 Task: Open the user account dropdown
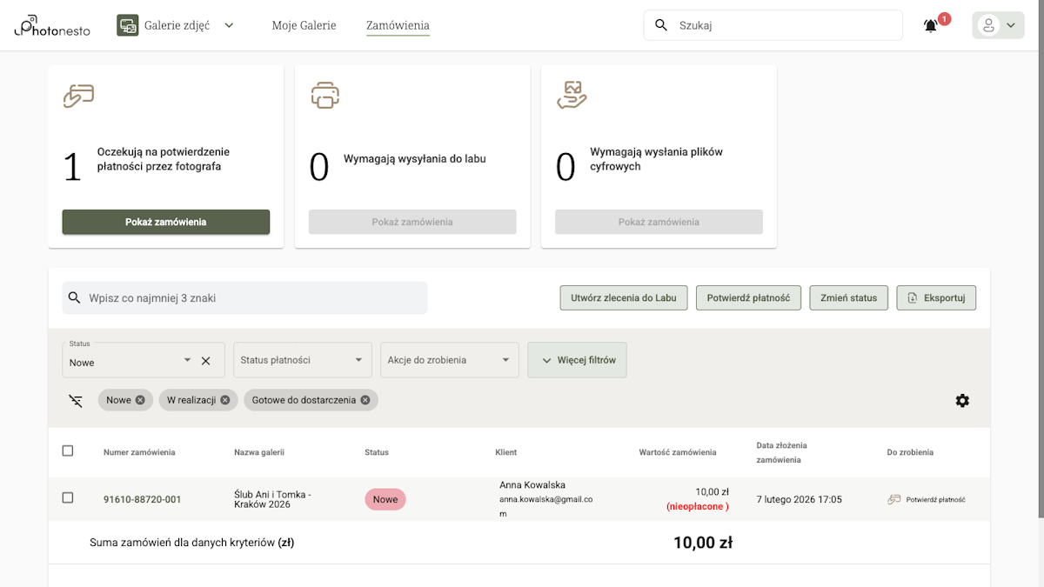pos(998,26)
